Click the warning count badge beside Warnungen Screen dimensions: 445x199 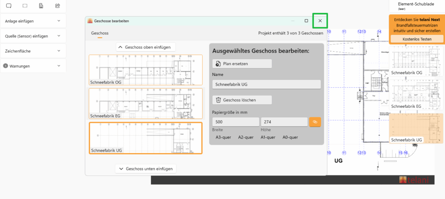pos(6,66)
